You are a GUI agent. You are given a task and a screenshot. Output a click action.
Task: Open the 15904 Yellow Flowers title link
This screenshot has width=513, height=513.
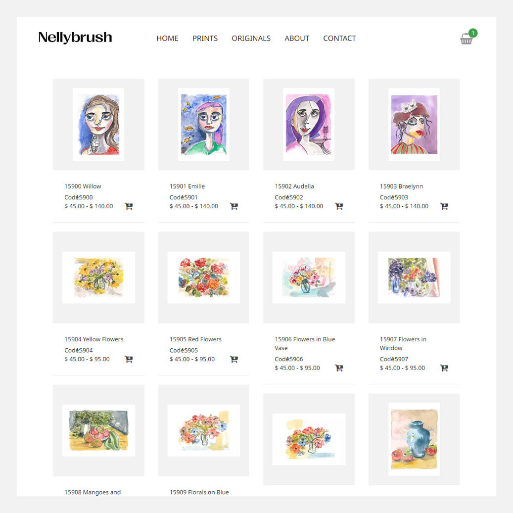[94, 339]
